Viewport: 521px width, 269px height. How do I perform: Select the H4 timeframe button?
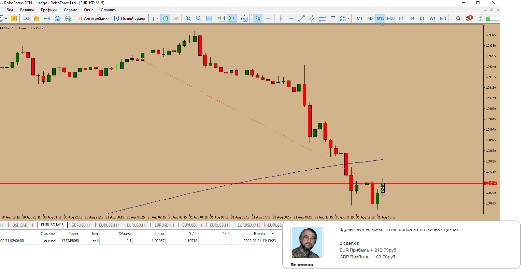[x=412, y=18]
